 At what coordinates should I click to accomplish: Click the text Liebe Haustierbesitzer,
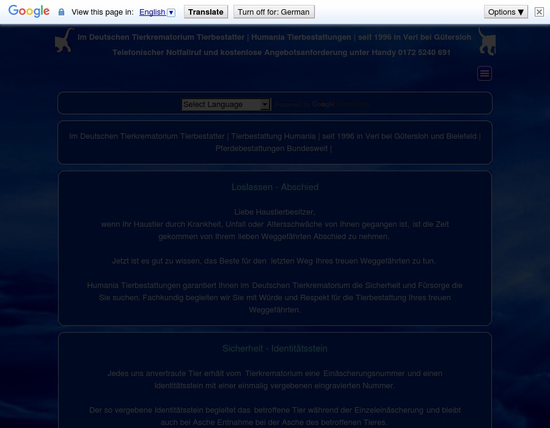click(x=274, y=212)
